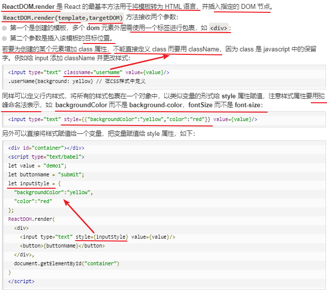The width and height of the screenshot is (327, 290).
Task: Click the inline <div> code tag
Action: pos(218,28)
